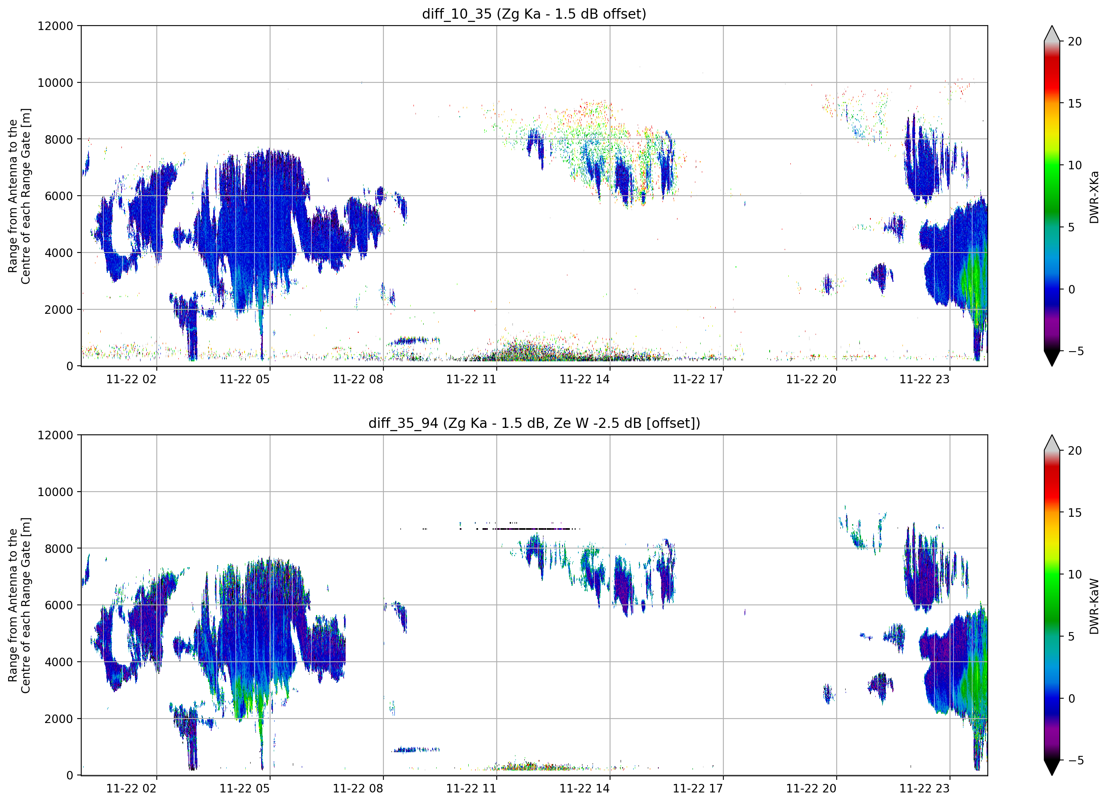This screenshot has width=1108, height=803.
Task: Click "11-22 23" tick label under diff_10_35 plot
Action: 924,380
